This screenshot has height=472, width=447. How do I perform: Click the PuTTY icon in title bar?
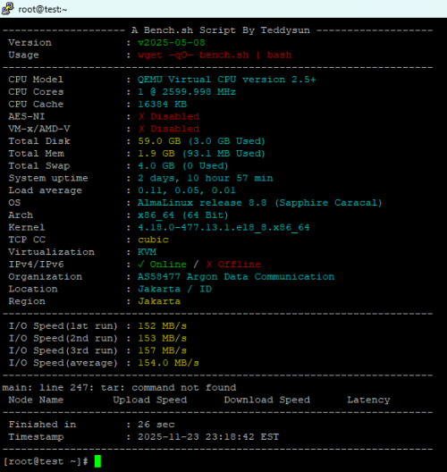(x=7, y=8)
